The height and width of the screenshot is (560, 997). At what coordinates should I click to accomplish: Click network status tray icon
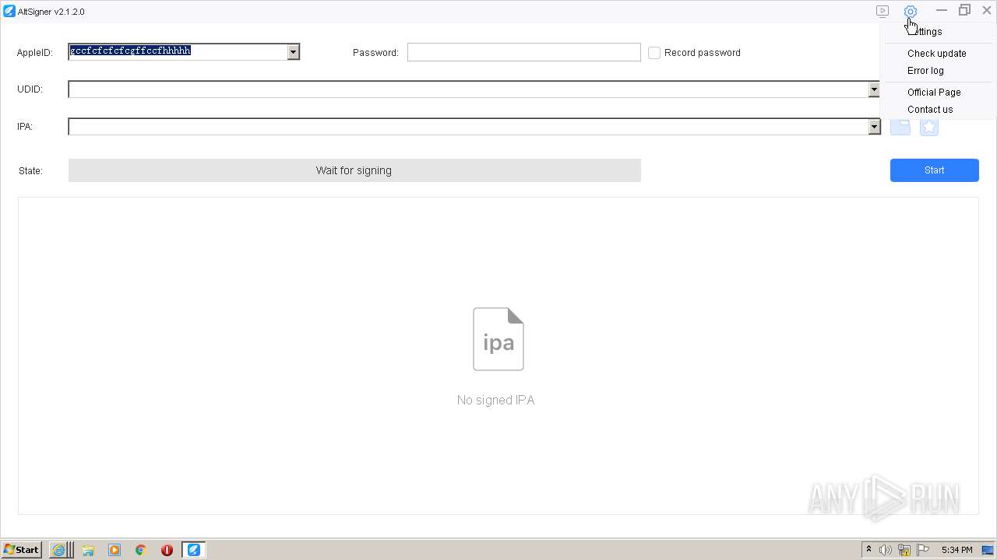point(904,550)
